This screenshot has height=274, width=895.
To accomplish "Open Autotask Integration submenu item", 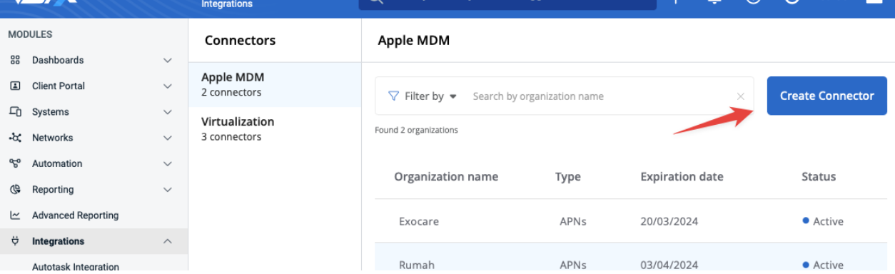I will click(76, 267).
